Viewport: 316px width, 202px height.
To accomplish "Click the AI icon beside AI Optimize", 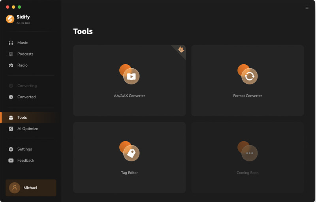I will click(11, 129).
